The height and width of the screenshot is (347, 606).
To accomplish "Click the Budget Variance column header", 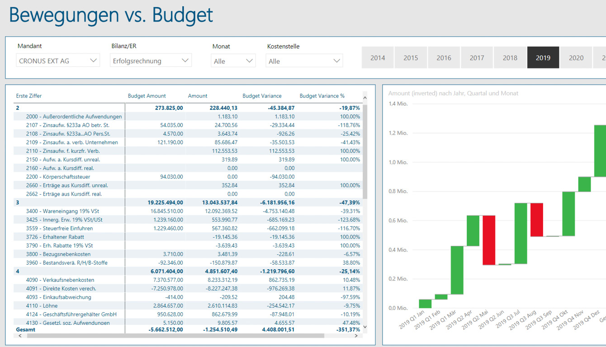I will [262, 96].
